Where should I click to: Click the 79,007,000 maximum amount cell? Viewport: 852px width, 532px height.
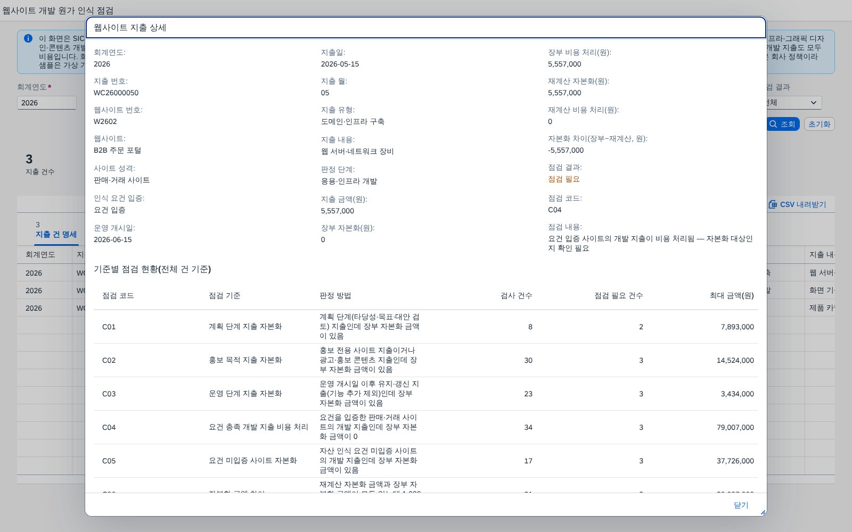tap(735, 427)
